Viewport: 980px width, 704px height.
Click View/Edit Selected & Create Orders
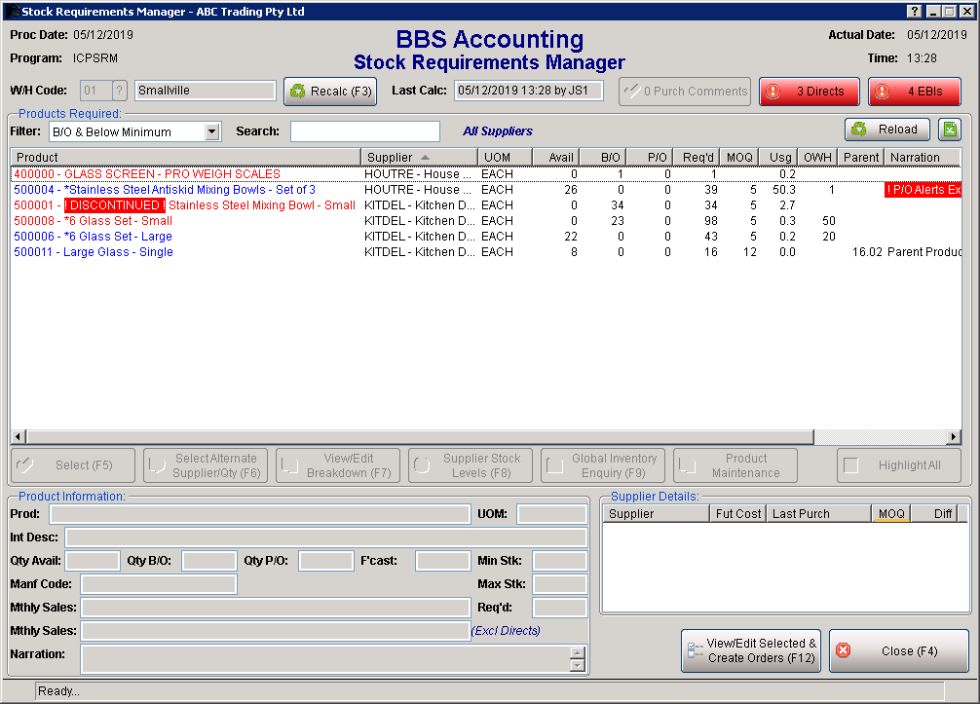(x=751, y=650)
